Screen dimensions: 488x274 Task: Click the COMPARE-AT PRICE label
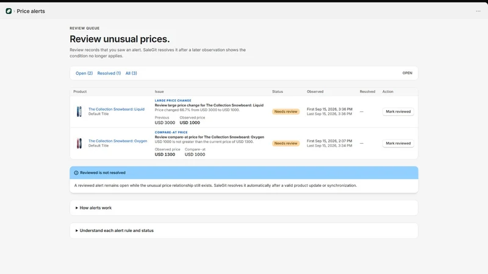pos(171,132)
